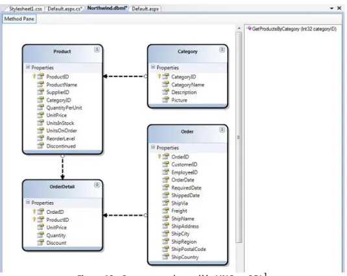
Task: Select UnitPrice property text in OrderDetail
Action: [56, 227]
